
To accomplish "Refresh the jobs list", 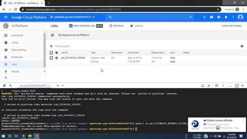I will click(117, 26).
